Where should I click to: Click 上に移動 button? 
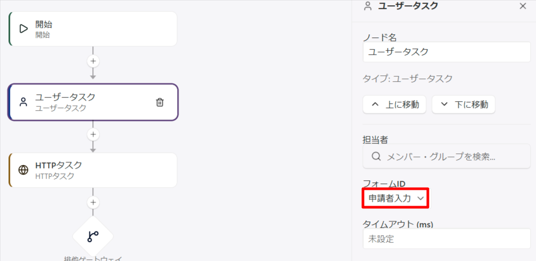[395, 104]
